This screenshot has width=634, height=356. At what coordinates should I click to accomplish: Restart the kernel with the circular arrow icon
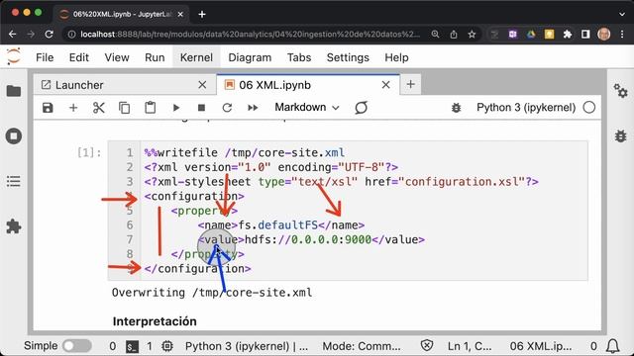(x=227, y=108)
